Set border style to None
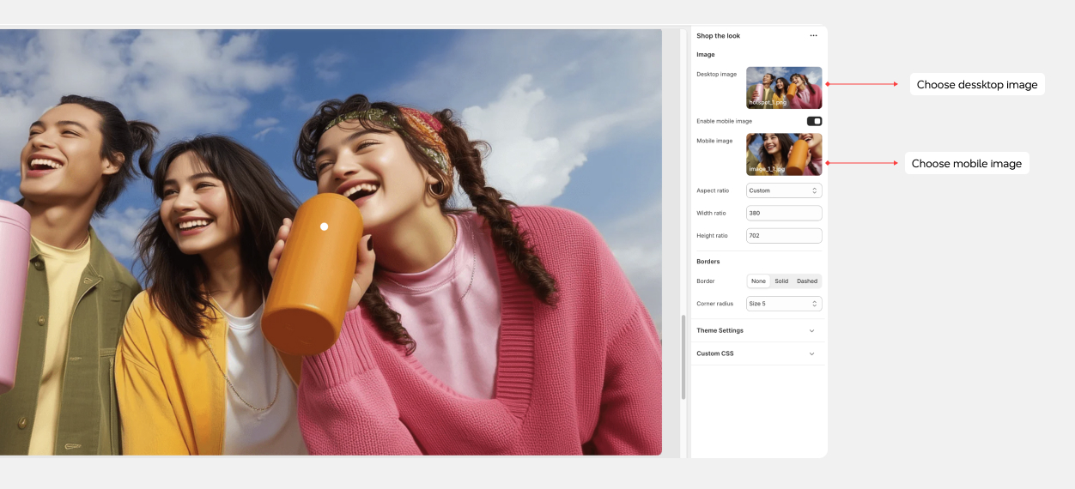The height and width of the screenshot is (489, 1075). pyautogui.click(x=758, y=281)
